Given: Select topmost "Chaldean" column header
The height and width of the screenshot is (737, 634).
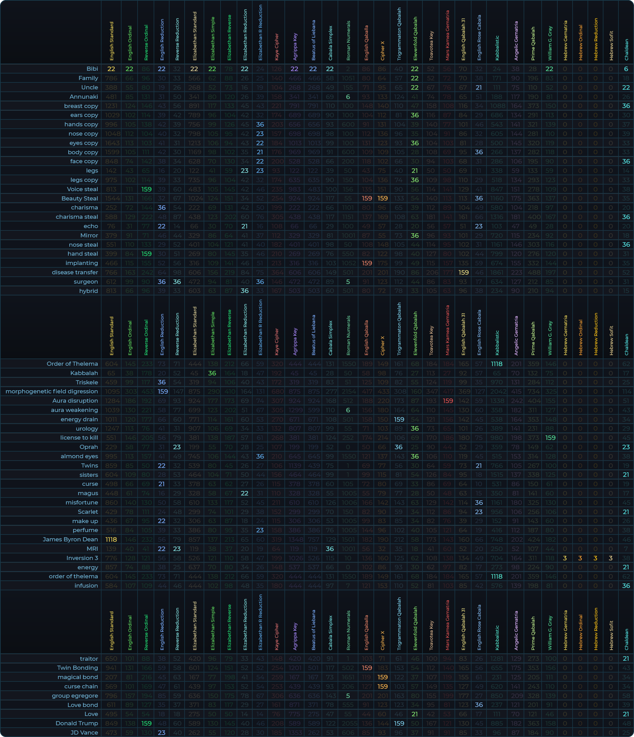Looking at the screenshot, I should coord(626,49).
